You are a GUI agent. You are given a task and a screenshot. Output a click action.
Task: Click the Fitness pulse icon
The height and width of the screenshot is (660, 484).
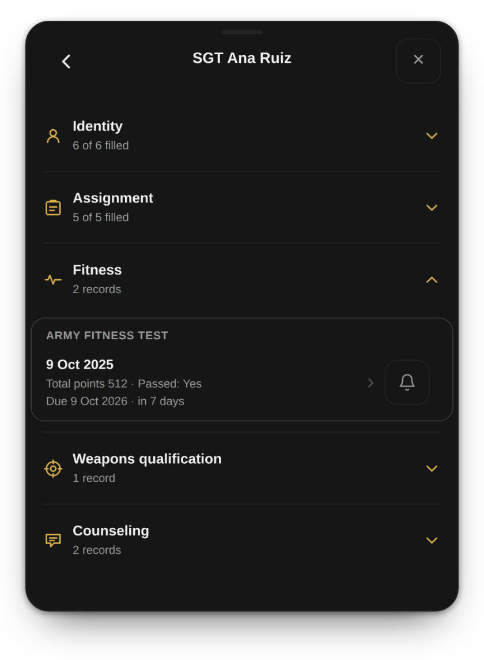pos(53,279)
